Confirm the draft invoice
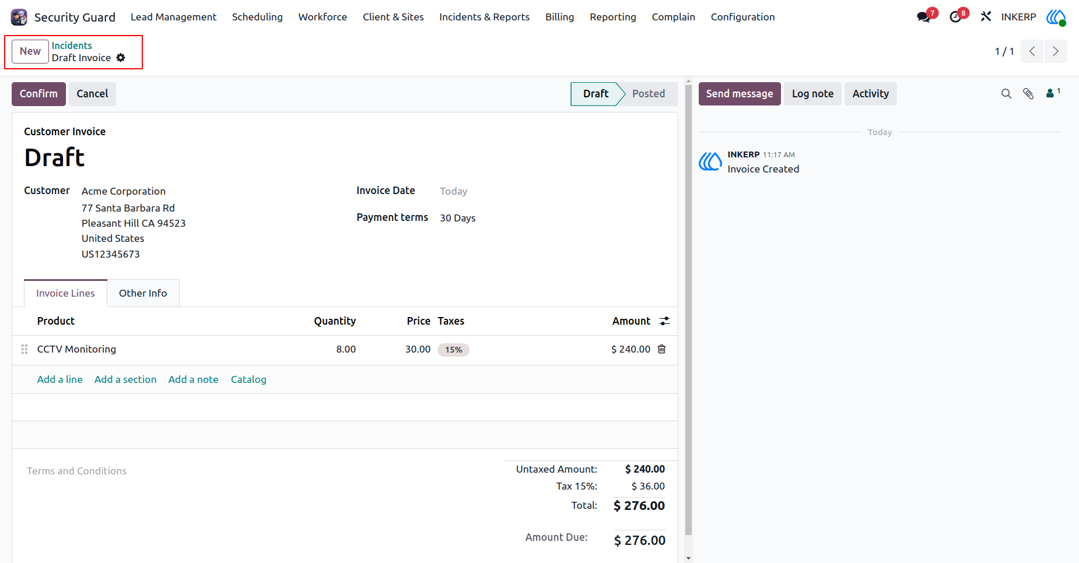 pyautogui.click(x=38, y=94)
